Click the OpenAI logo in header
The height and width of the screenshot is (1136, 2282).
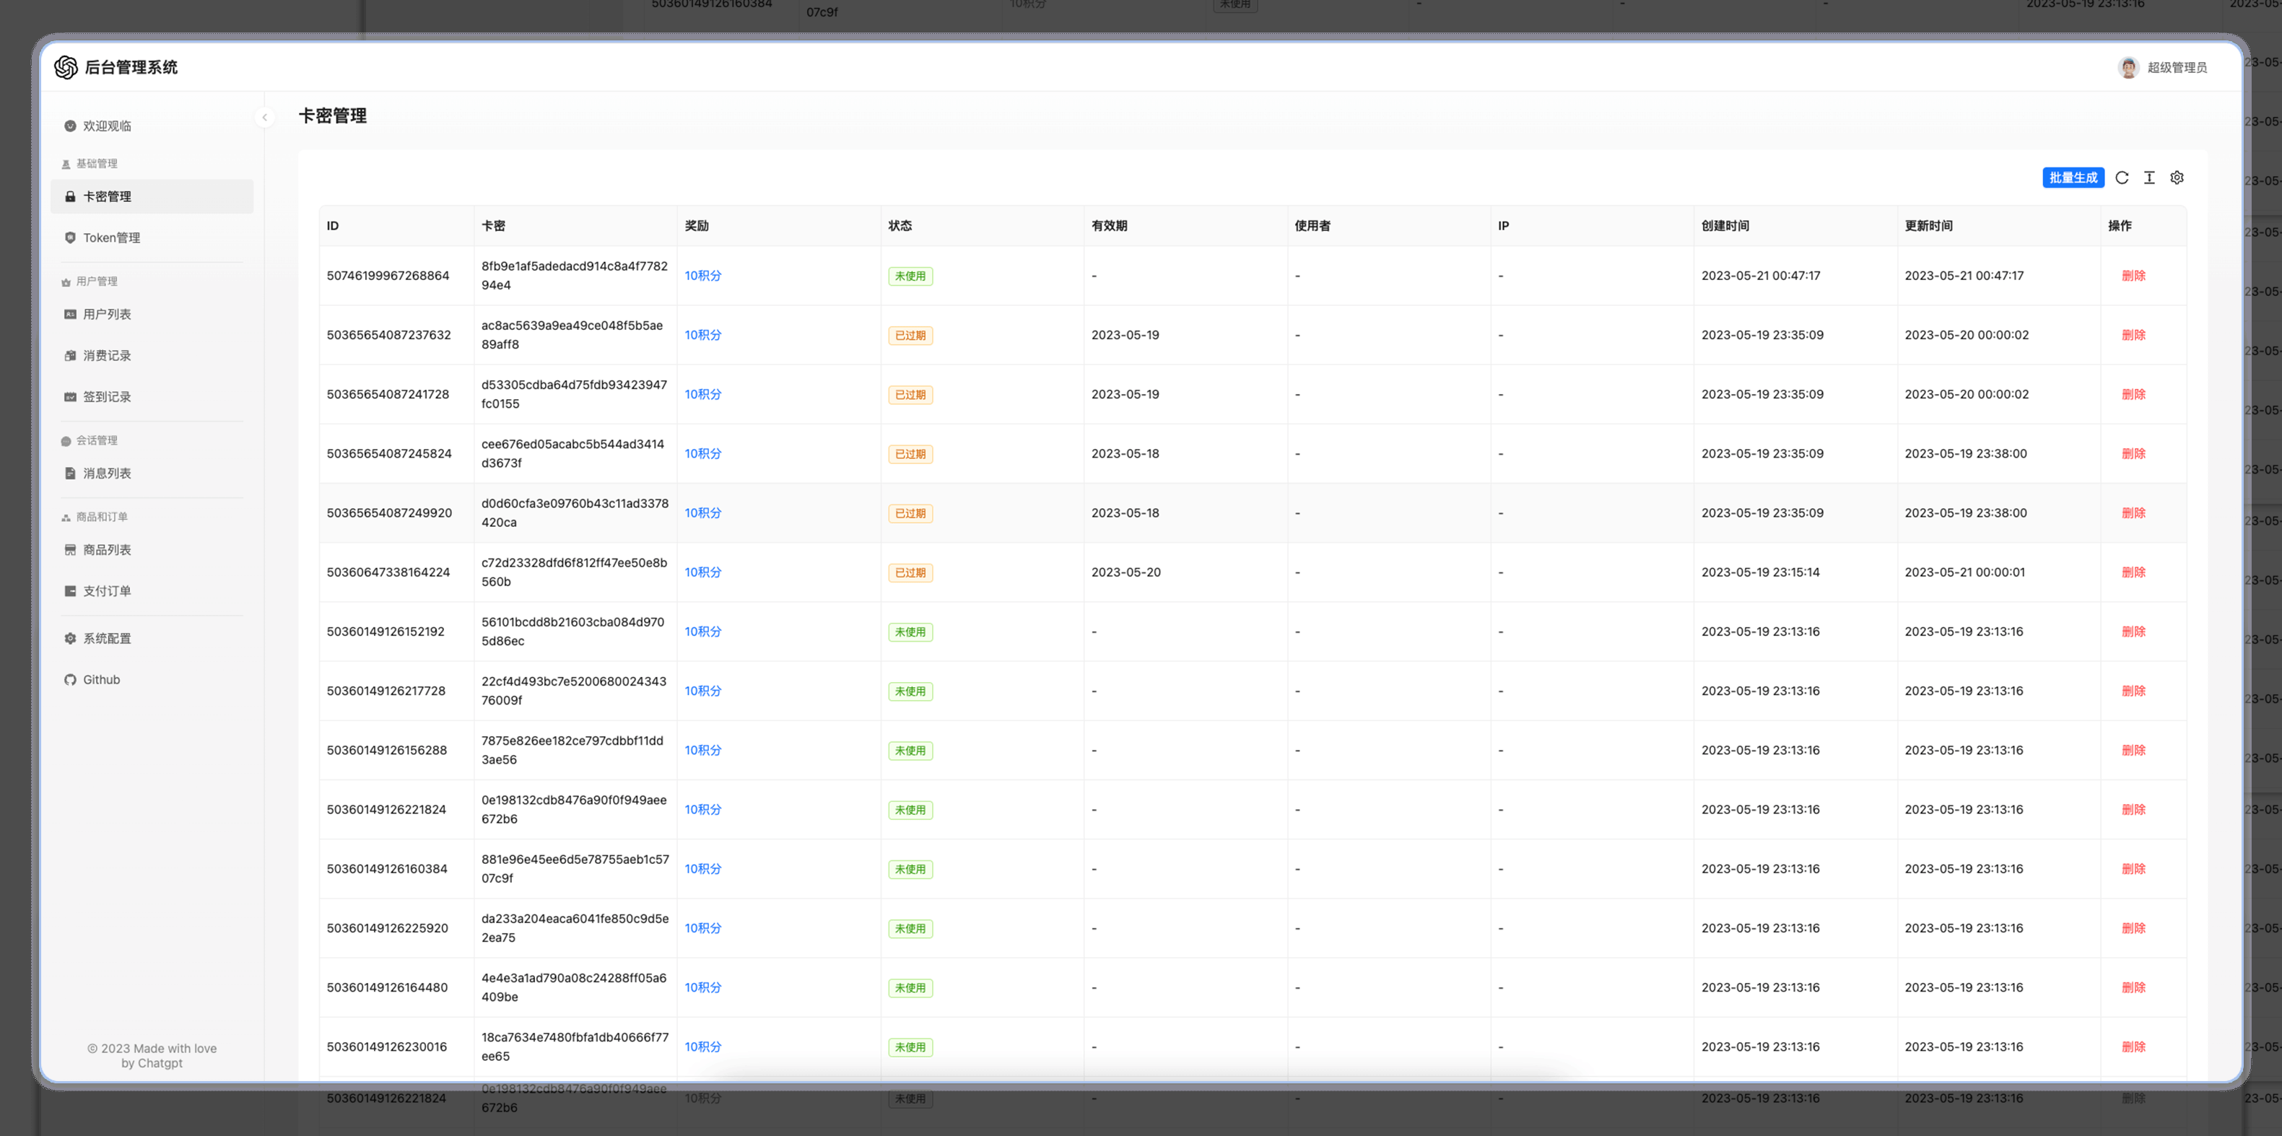66,67
